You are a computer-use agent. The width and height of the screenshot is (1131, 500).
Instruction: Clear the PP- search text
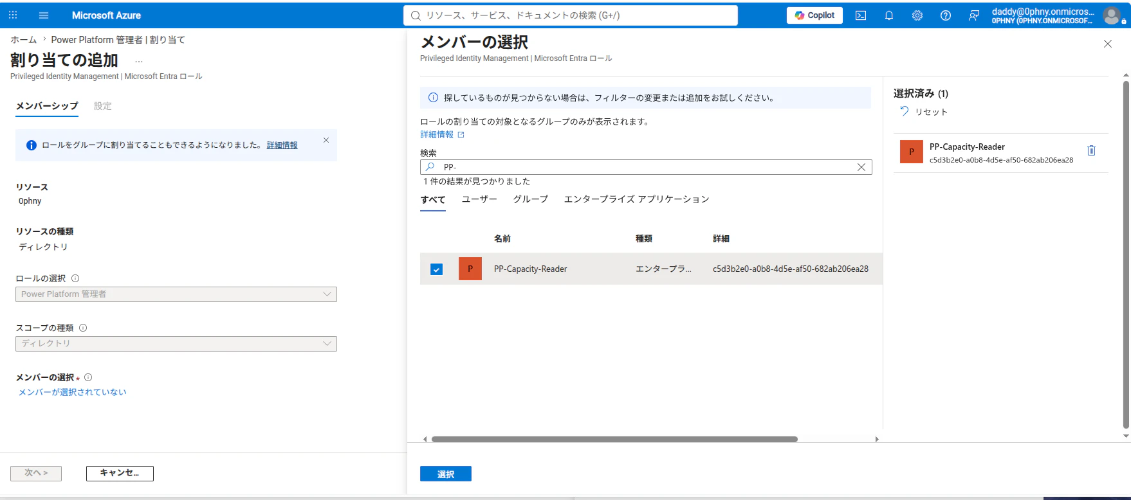(x=861, y=167)
